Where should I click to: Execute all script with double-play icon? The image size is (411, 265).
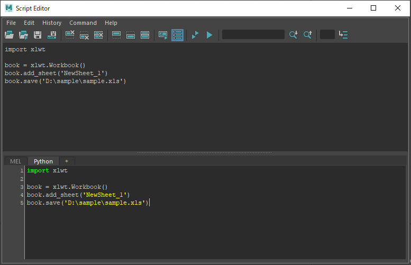coord(195,35)
